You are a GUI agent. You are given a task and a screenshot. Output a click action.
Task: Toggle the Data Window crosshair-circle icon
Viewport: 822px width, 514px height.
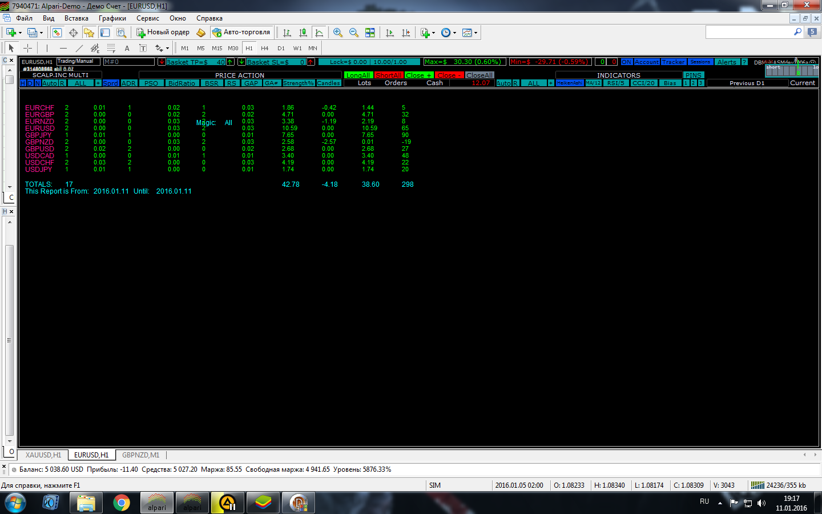(73, 33)
